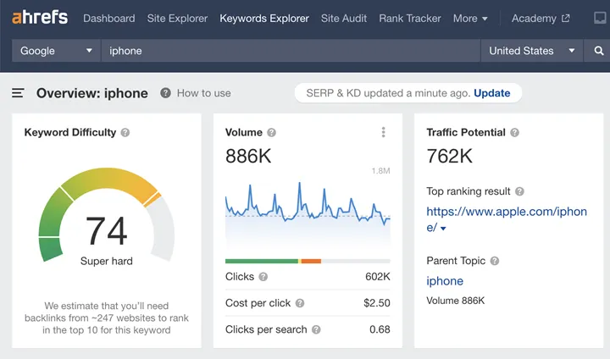Click the keyword input field containing iphone
Image resolution: width=610 pixels, height=359 pixels.
[288, 51]
